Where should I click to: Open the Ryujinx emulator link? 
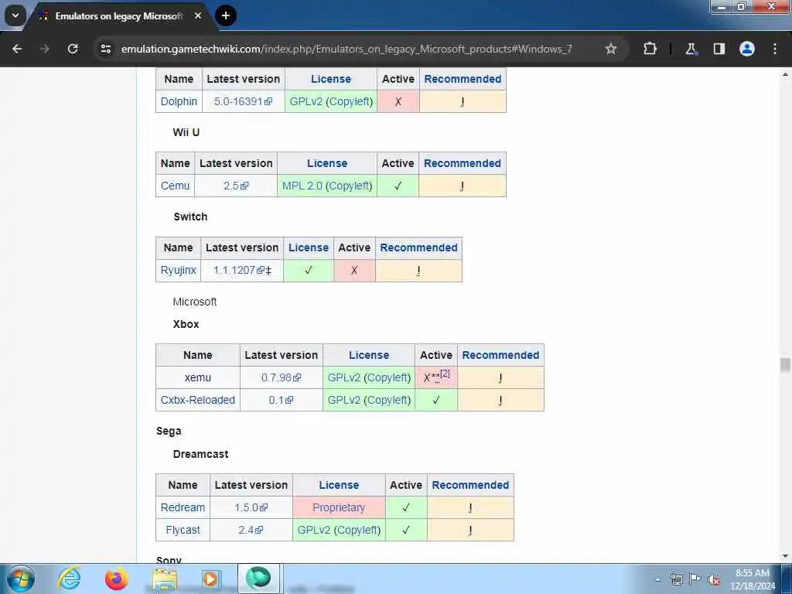pos(179,270)
